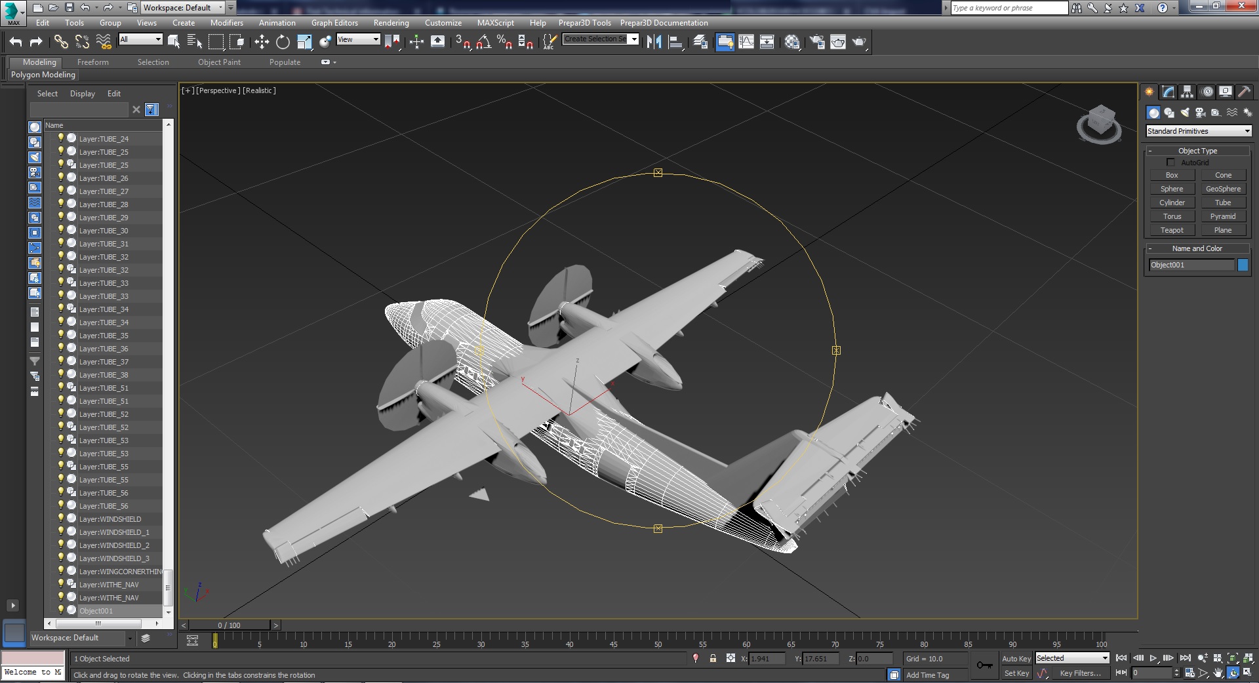Switch to the Freeform ribbon tab
Image resolution: width=1259 pixels, height=683 pixels.
click(x=93, y=62)
